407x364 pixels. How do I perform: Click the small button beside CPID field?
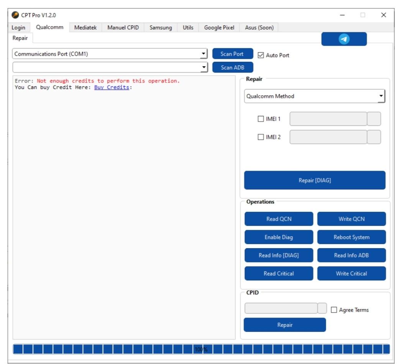click(x=322, y=308)
